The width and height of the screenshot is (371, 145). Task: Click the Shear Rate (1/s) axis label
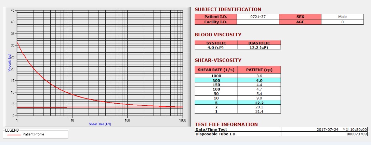(100, 124)
